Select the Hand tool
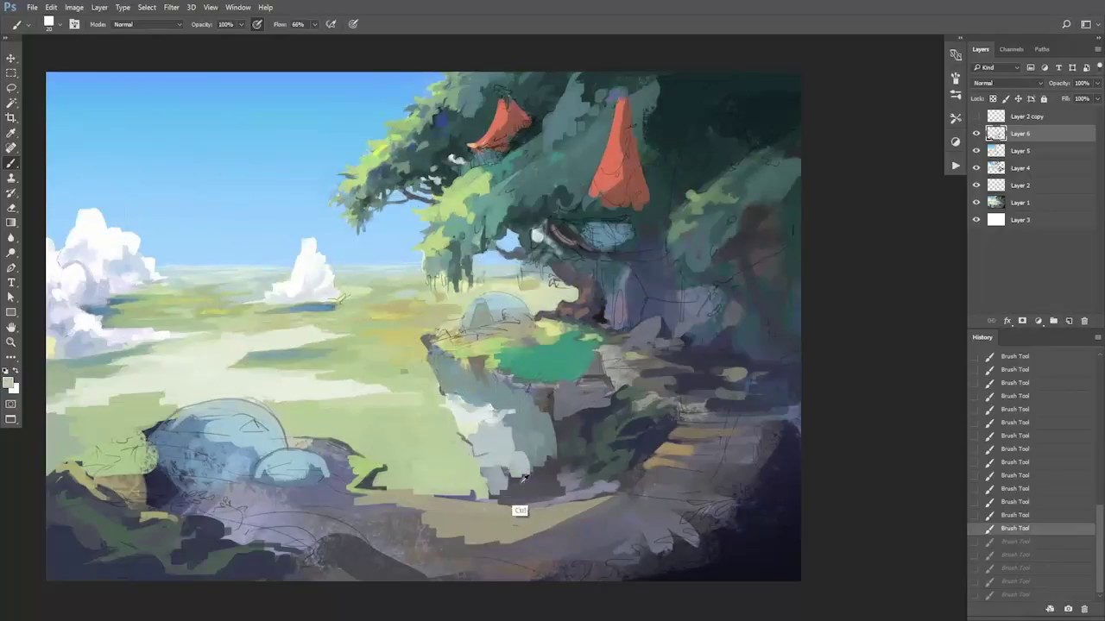 [x=11, y=328]
